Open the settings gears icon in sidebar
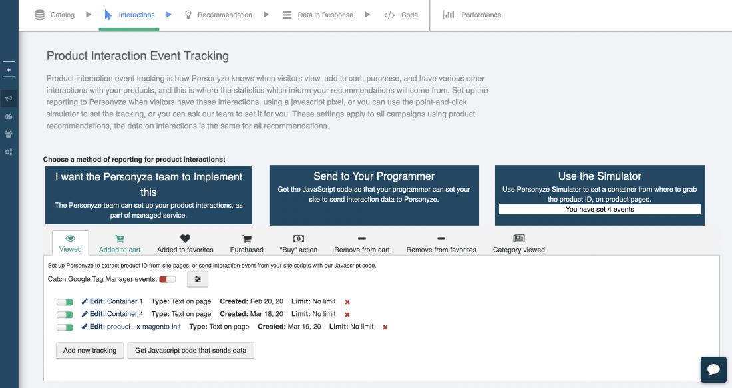Viewport: 732px width, 388px height. tap(9, 152)
